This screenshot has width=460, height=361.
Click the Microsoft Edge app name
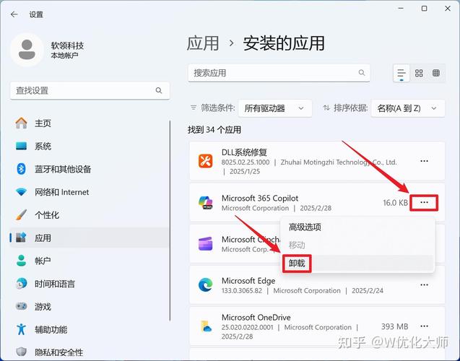(248, 281)
